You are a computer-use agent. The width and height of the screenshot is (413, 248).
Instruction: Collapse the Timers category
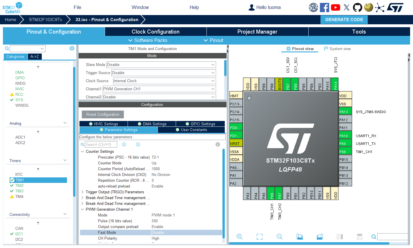point(65,160)
